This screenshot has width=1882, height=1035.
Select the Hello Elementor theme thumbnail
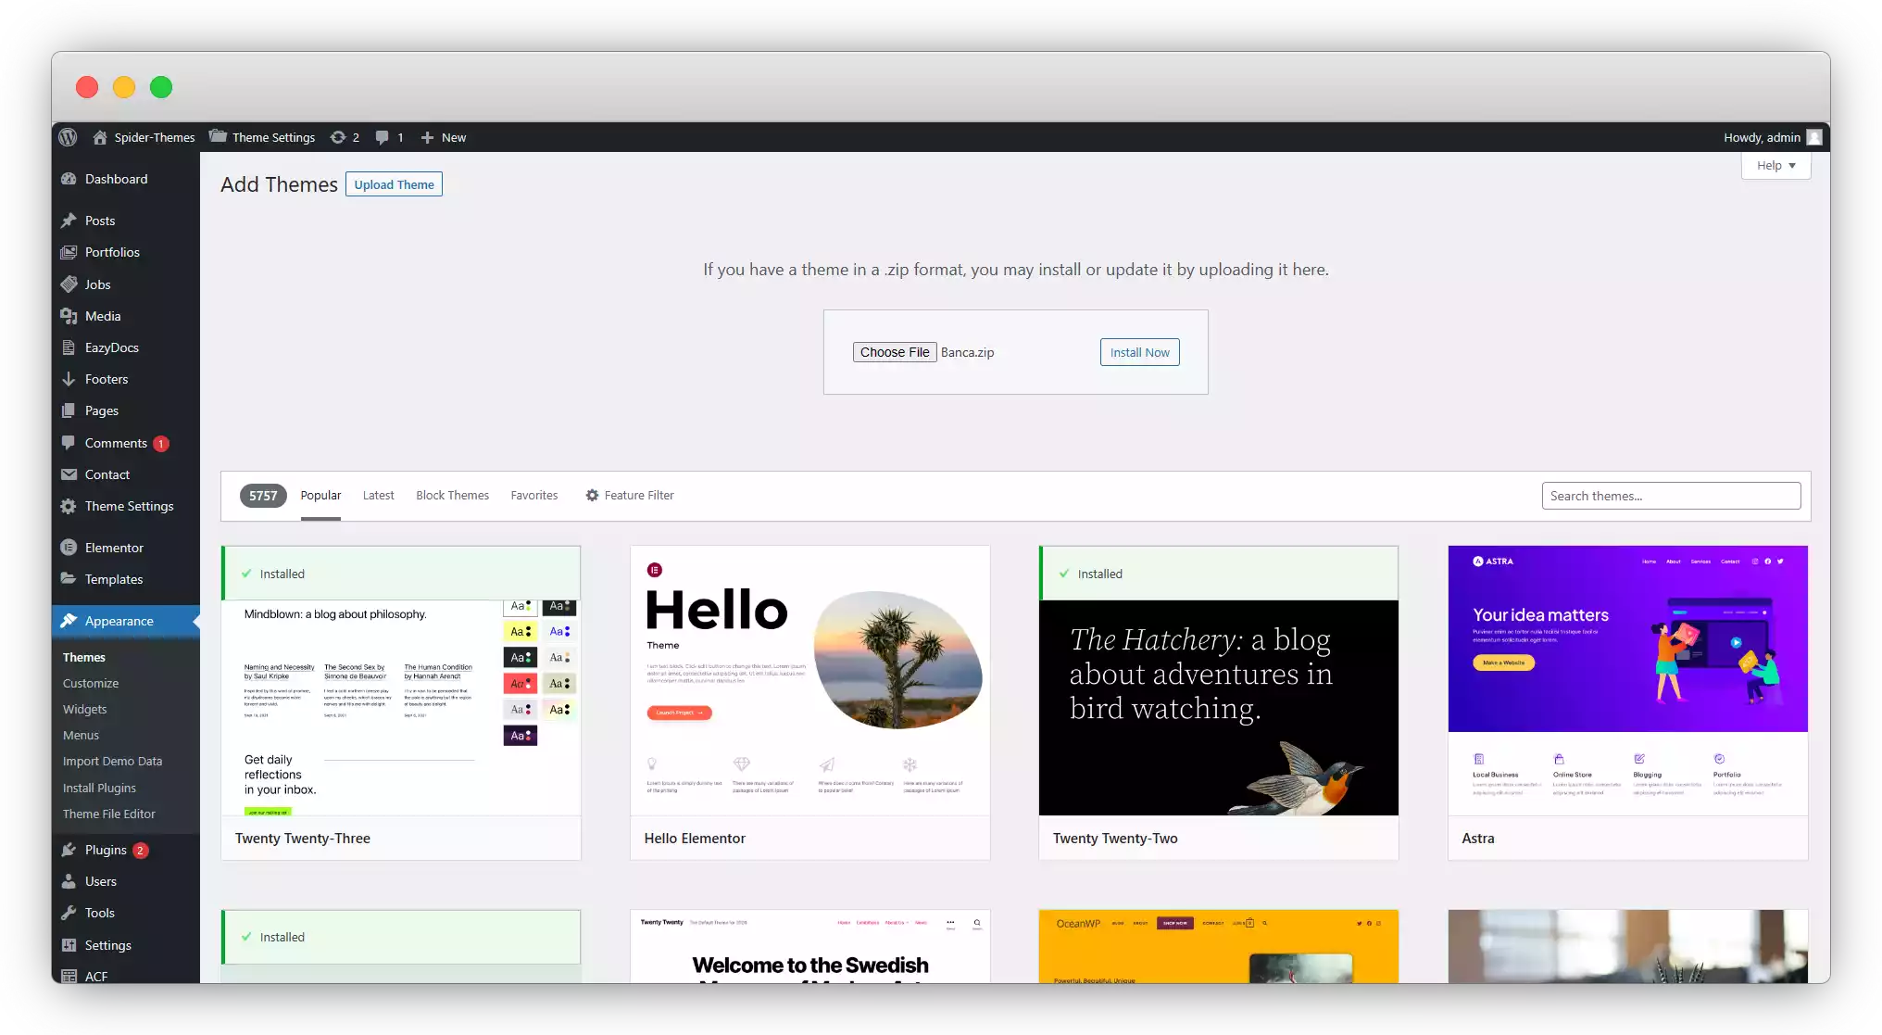[x=809, y=681]
